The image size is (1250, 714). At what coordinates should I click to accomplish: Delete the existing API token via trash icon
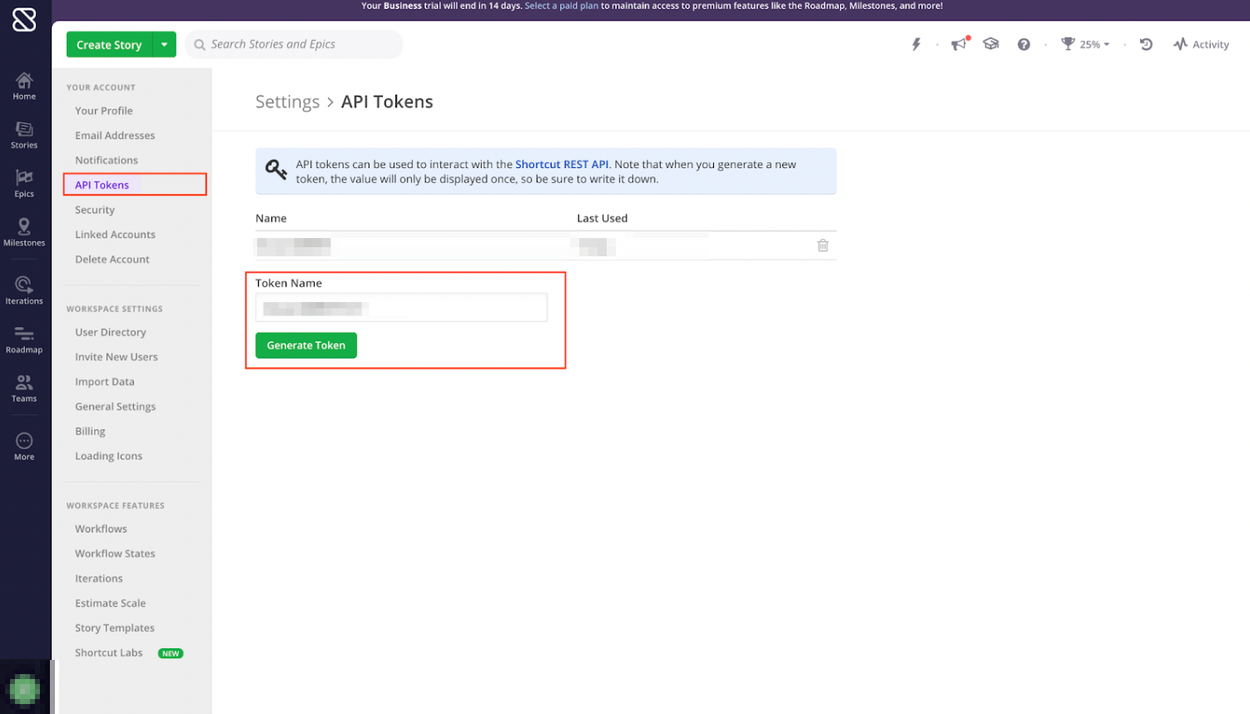tap(822, 245)
